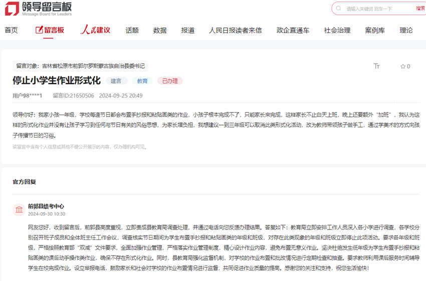
Task: Click the 搜索 search button
Action: [x=420, y=8]
